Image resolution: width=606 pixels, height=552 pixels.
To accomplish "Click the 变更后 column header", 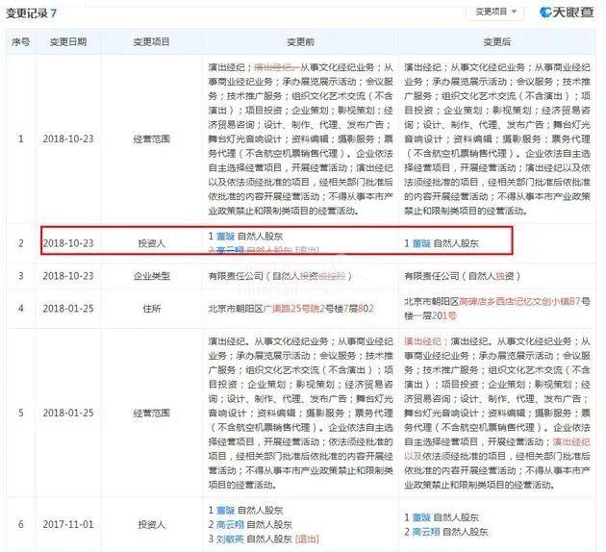I will [496, 41].
